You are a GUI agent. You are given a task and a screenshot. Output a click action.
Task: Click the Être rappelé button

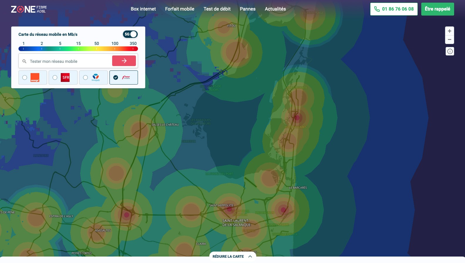(437, 9)
